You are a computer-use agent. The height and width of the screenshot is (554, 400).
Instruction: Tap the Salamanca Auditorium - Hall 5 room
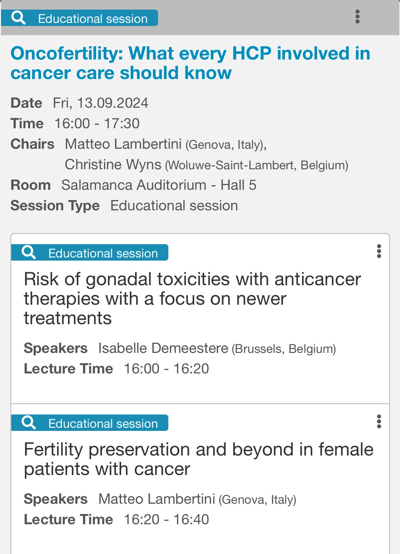159,185
